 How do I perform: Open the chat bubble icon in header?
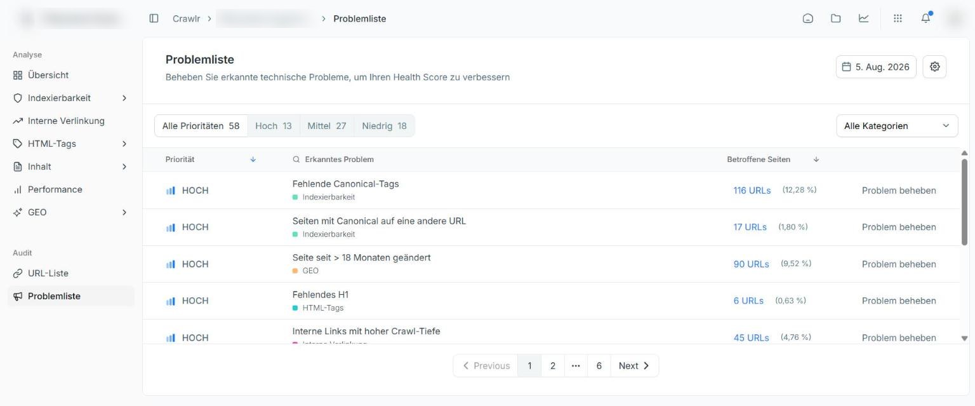[x=807, y=18]
